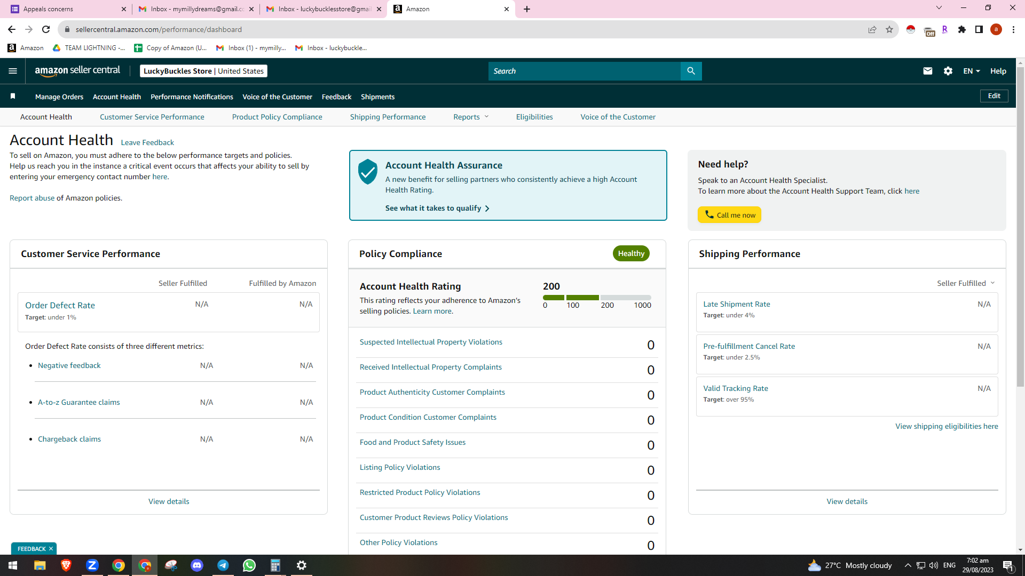Go back with the browser back arrow

(x=12, y=29)
